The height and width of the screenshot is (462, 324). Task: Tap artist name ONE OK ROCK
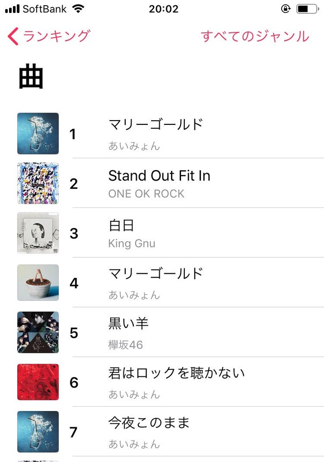click(146, 194)
